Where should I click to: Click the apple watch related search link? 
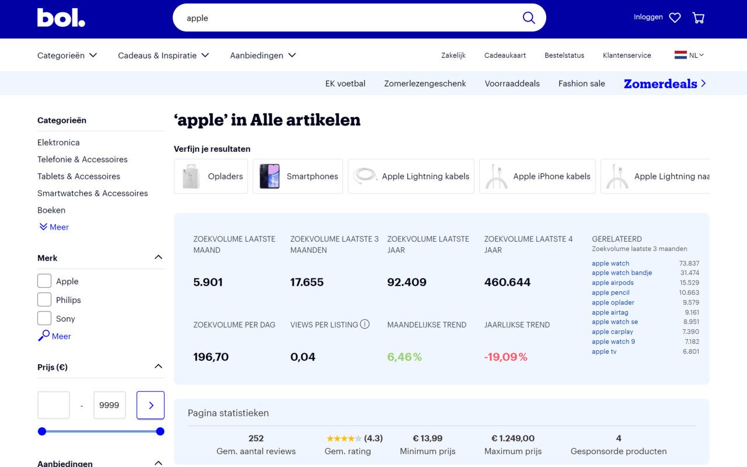pos(610,263)
